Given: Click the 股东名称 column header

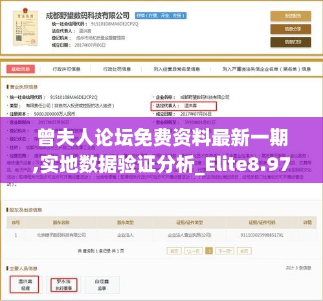Looking at the screenshot, I should coord(61,222).
